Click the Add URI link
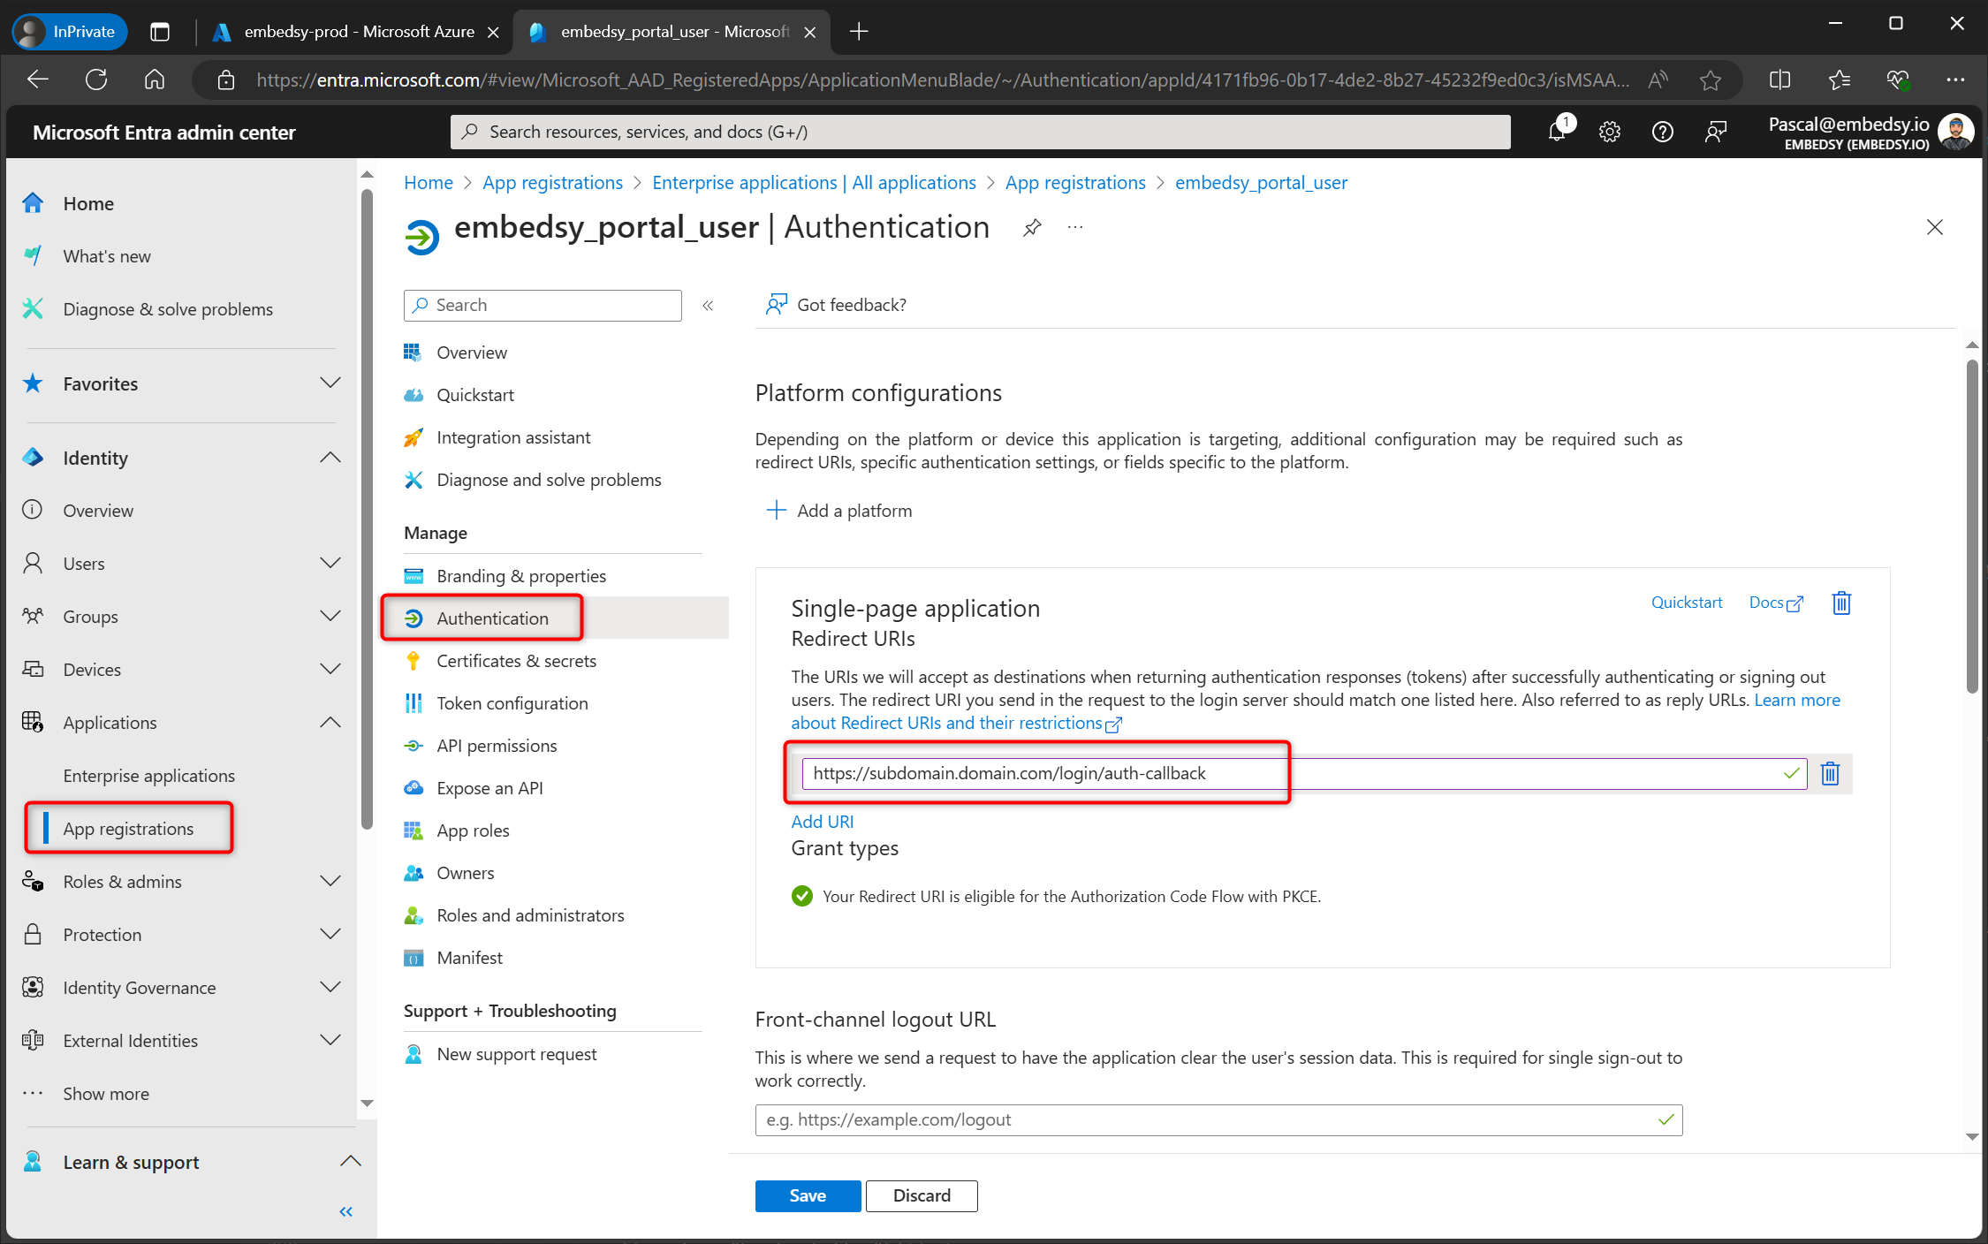 (x=822, y=821)
